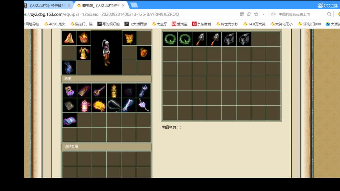The height and width of the screenshot is (191, 340).
Task: Click the blue scroll treasure in first row
Action: (x=143, y=91)
